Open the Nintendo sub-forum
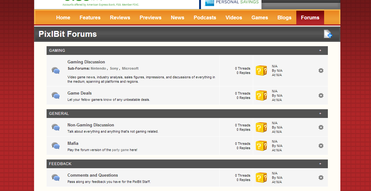 click(x=98, y=68)
